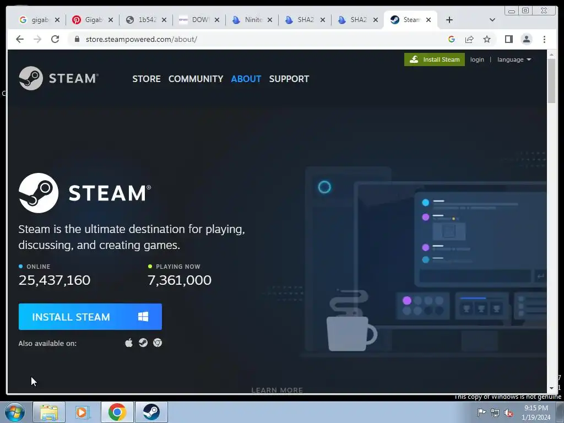The width and height of the screenshot is (564, 423).
Task: Click the scrollbar up arrow
Action: 552,55
